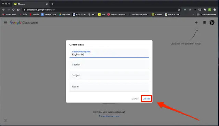Image resolution: width=219 pixels, height=126 pixels.
Task: Click the browser home icon
Action: [18, 10]
